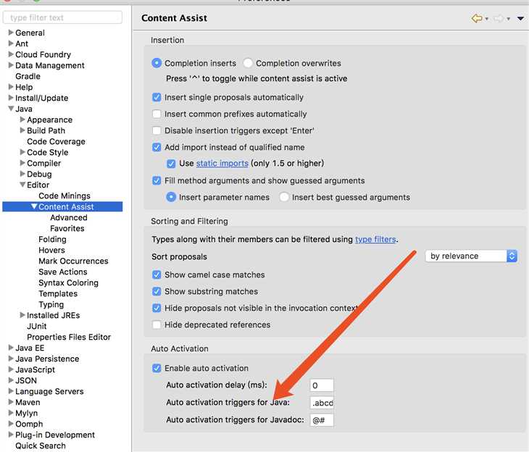
Task: Toggle Insert single proposals automatically
Action: 157,97
